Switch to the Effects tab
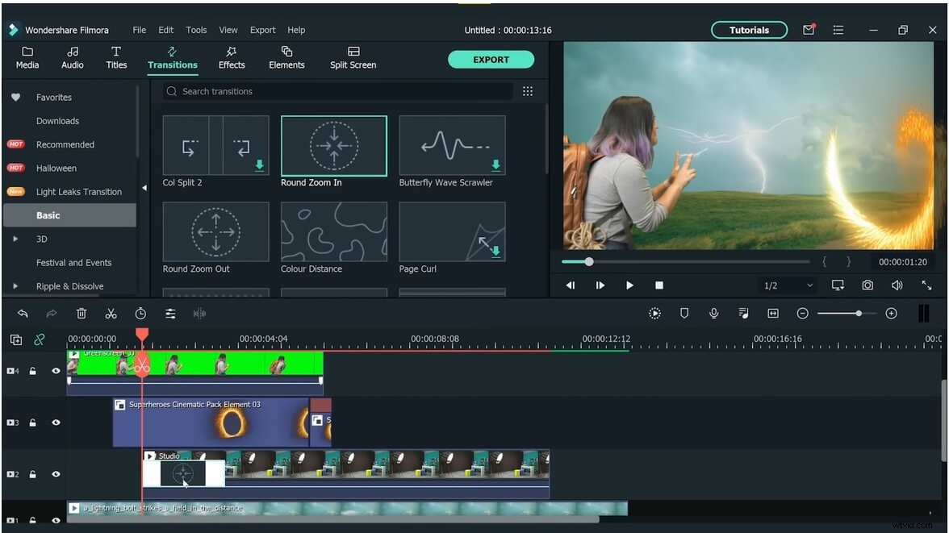This screenshot has height=533, width=949. point(232,57)
